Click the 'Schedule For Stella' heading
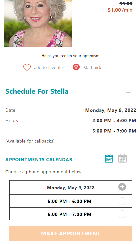The image size is (140, 244). [37, 91]
